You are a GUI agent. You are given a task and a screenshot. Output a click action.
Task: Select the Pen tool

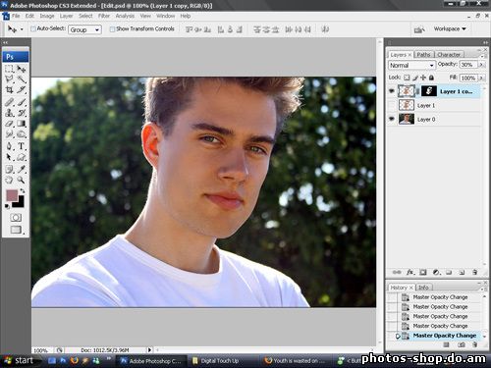(x=9, y=146)
